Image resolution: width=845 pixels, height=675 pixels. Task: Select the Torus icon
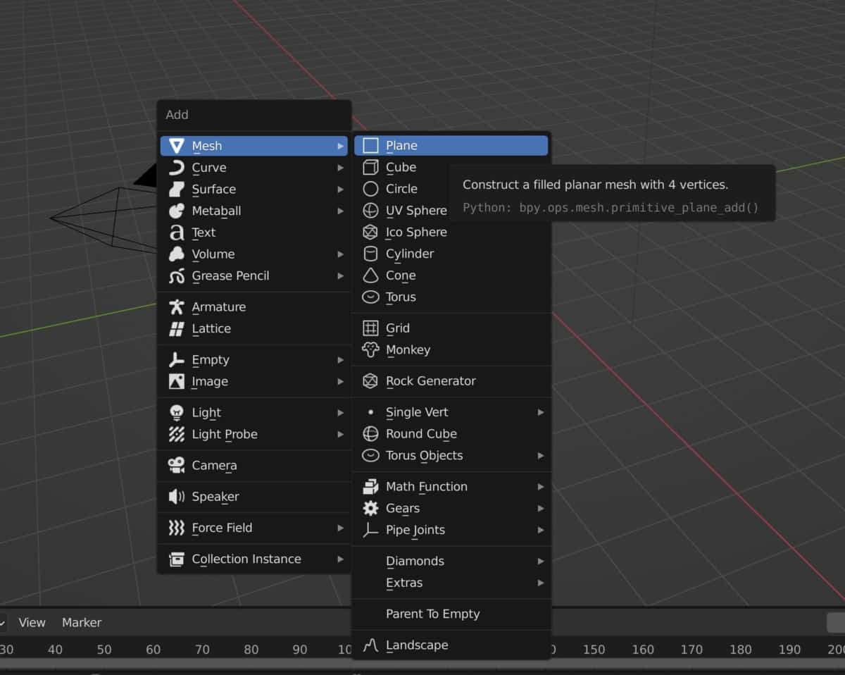click(370, 297)
